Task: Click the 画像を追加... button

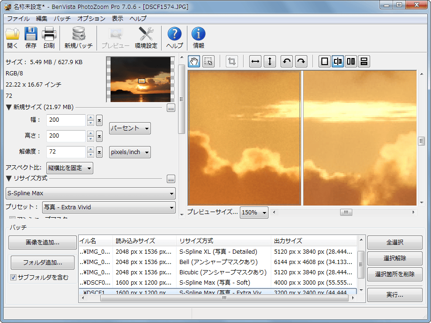Action: 42,242
